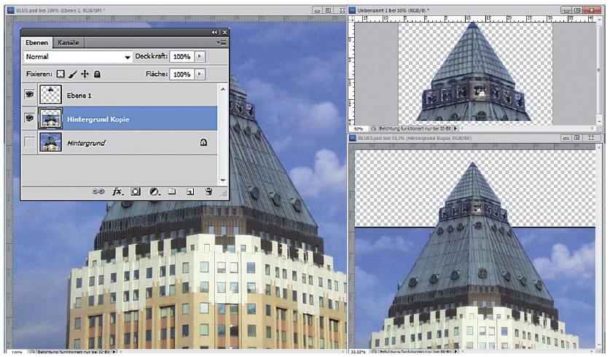610x357 pixels.
Task: Open status bar arrow in Unbenannt-1 window
Action: (455, 128)
